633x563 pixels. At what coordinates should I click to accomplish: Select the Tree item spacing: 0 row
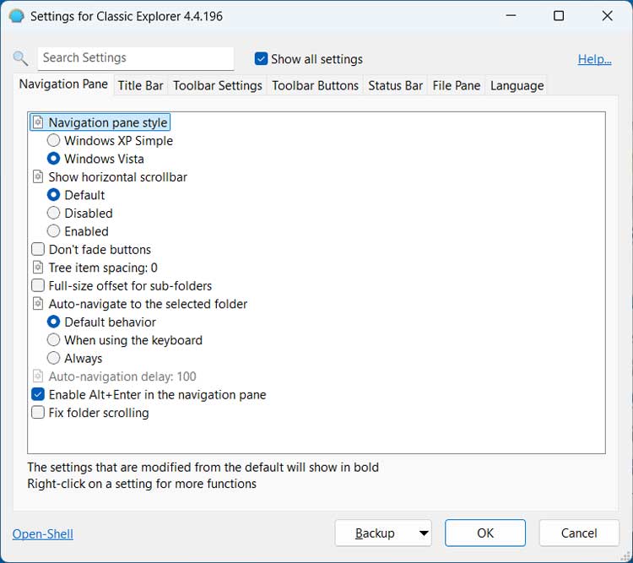tap(103, 268)
